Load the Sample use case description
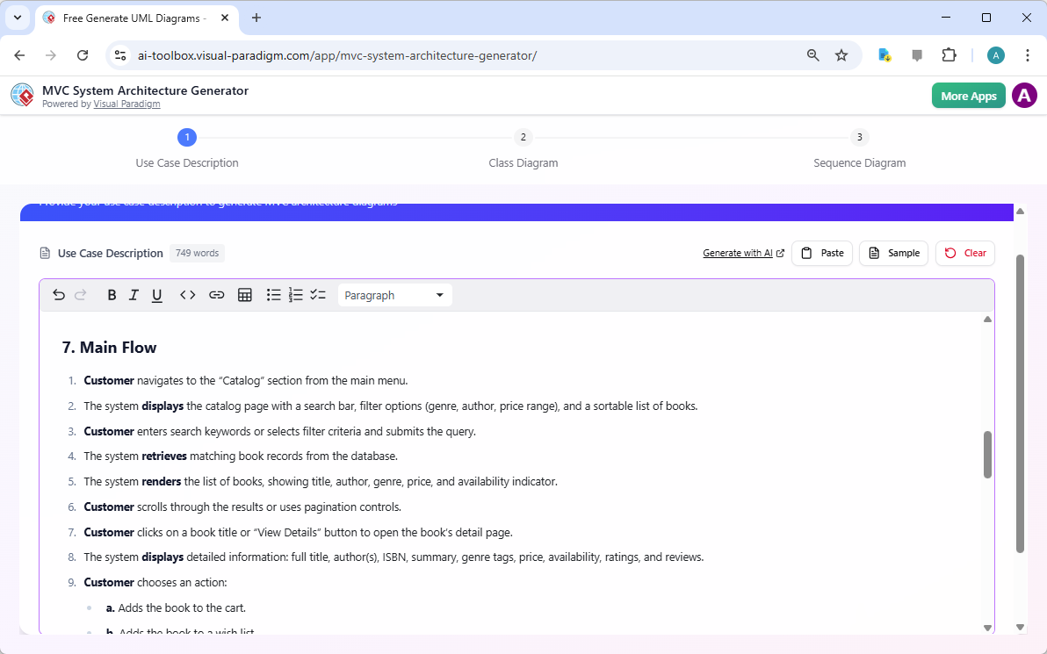Image resolution: width=1047 pixels, height=654 pixels. 893,253
